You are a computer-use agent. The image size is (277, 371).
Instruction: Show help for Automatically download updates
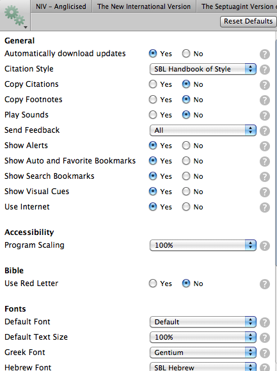265,54
